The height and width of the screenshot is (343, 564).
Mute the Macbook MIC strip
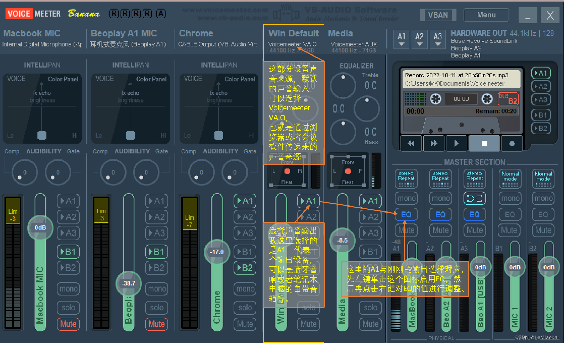(x=68, y=324)
